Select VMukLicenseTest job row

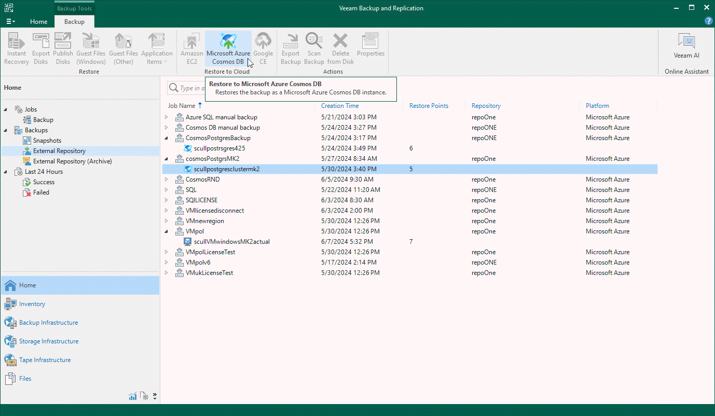coord(410,273)
